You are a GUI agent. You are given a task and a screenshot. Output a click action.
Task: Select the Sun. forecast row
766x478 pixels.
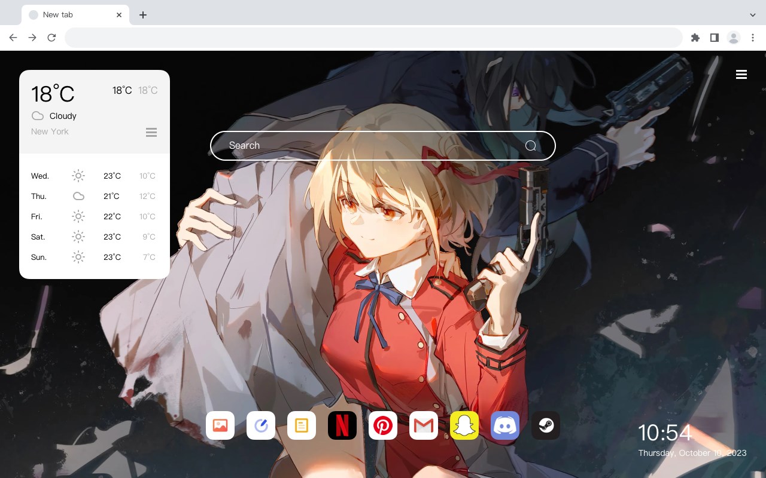pos(94,257)
